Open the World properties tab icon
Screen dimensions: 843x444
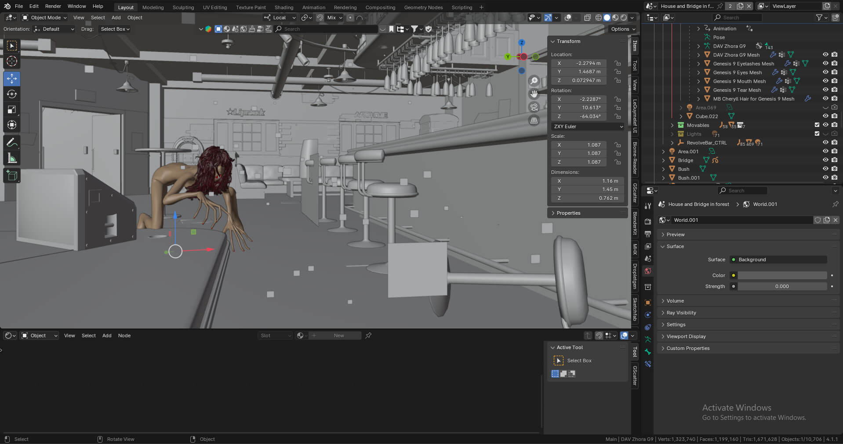point(647,271)
